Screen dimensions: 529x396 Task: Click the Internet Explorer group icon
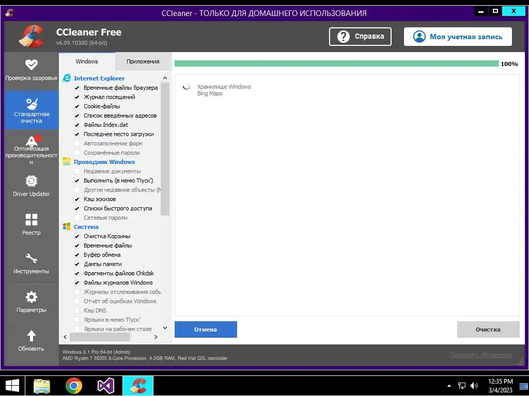point(67,78)
